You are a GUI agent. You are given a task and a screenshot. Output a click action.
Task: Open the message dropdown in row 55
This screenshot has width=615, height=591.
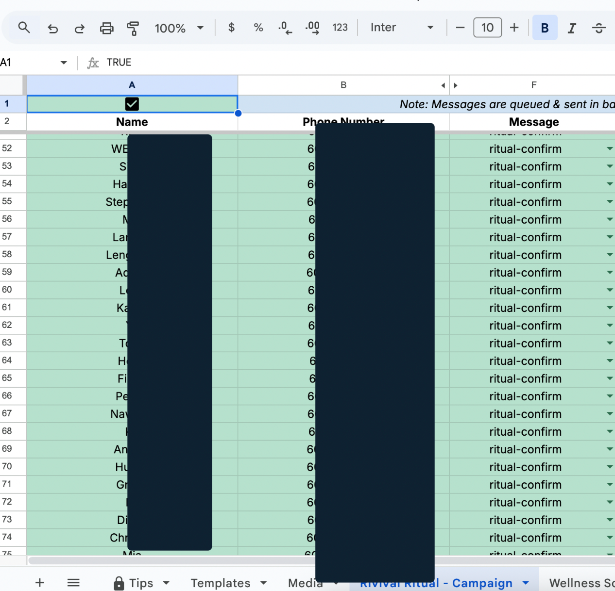(x=610, y=202)
